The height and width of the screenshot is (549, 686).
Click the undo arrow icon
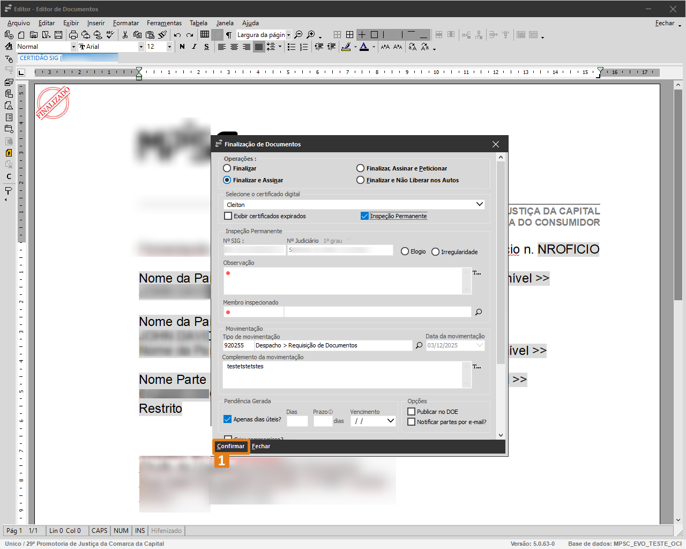tap(177, 35)
